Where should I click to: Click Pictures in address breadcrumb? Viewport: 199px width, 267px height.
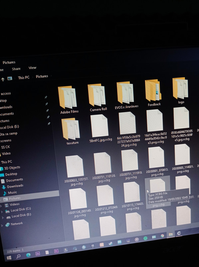point(42,76)
